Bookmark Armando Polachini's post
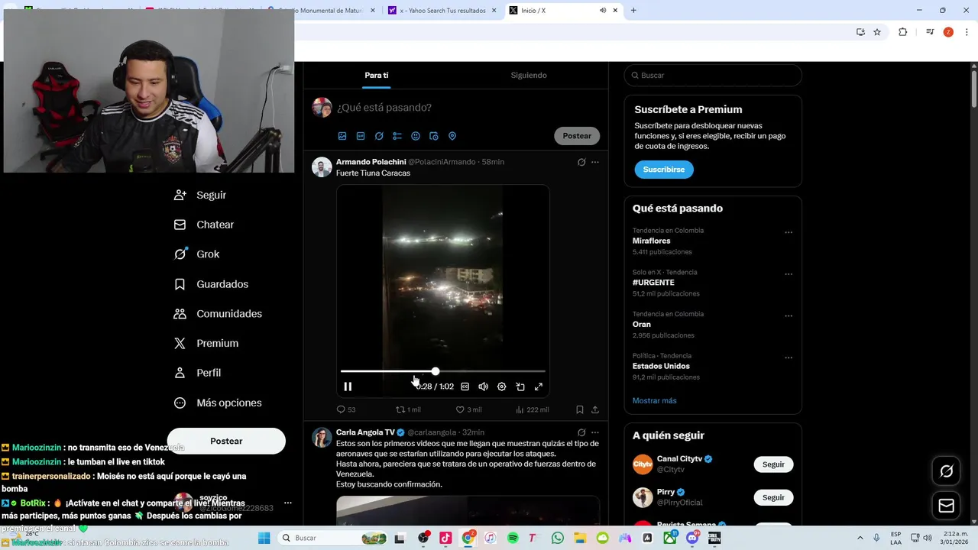This screenshot has height=550, width=978. click(x=580, y=409)
